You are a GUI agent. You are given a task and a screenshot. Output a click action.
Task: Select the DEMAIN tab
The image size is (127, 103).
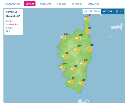tap(30, 4)
